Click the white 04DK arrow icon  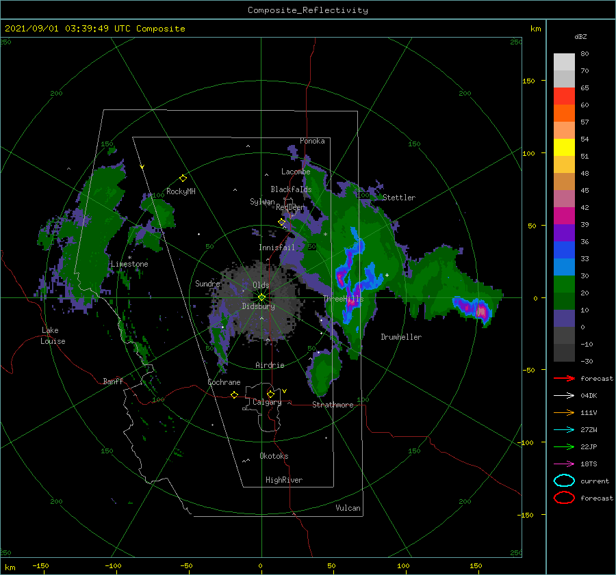click(x=564, y=395)
